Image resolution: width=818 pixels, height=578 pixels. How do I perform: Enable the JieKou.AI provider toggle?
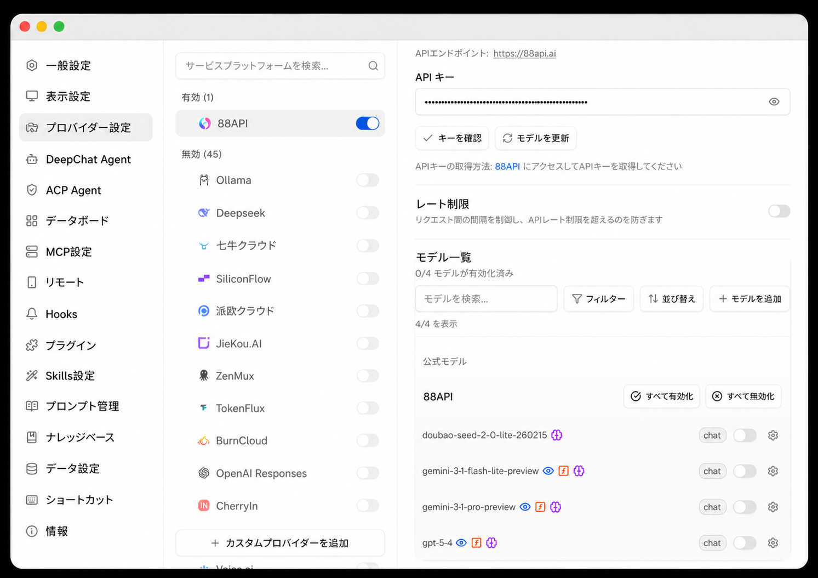[x=368, y=343]
